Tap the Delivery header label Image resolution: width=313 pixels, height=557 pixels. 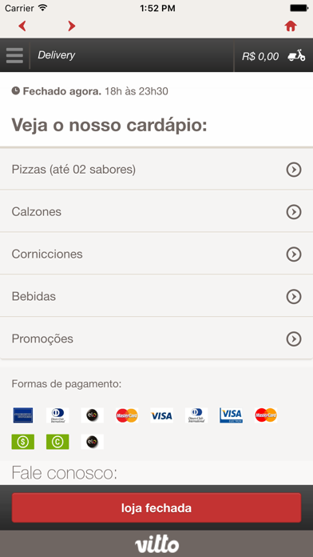coord(57,55)
